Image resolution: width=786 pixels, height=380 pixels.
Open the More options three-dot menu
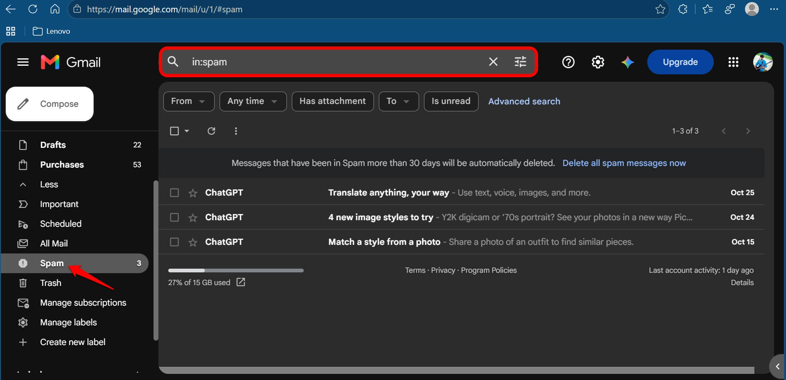click(x=236, y=131)
